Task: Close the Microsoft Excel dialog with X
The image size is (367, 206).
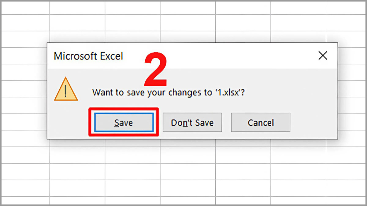Action: point(323,56)
